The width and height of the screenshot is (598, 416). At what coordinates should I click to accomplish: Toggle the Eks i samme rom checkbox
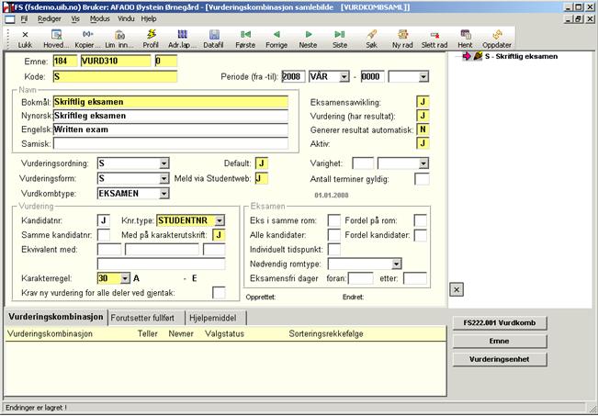[334, 220]
